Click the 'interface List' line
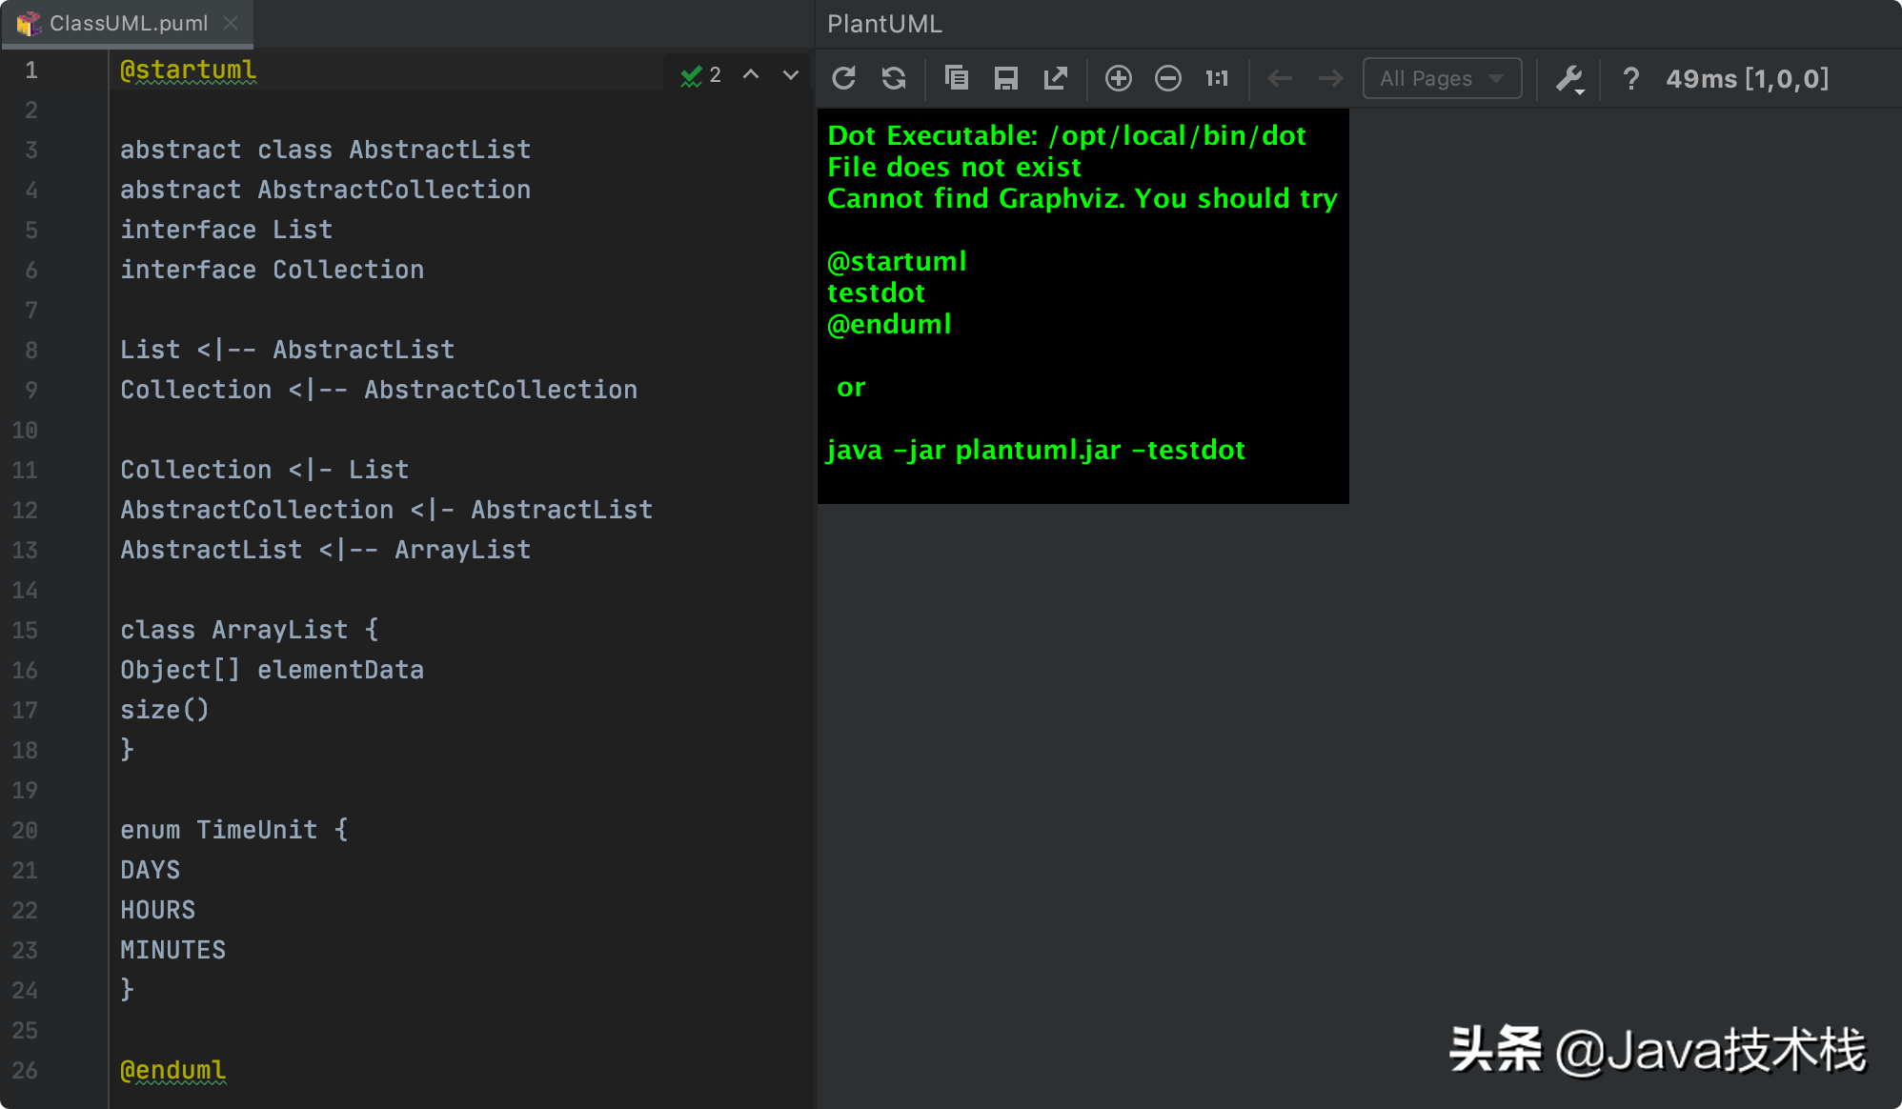Screen dimensions: 1902x1109 point(226,230)
